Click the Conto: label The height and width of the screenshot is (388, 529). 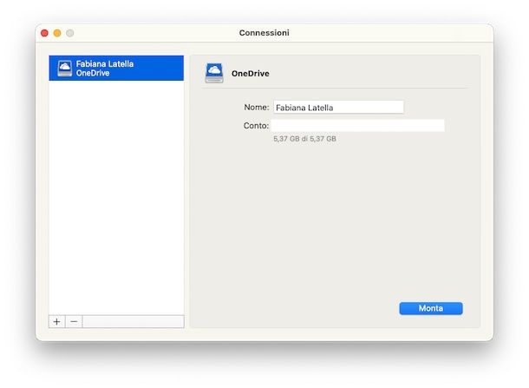(256, 126)
